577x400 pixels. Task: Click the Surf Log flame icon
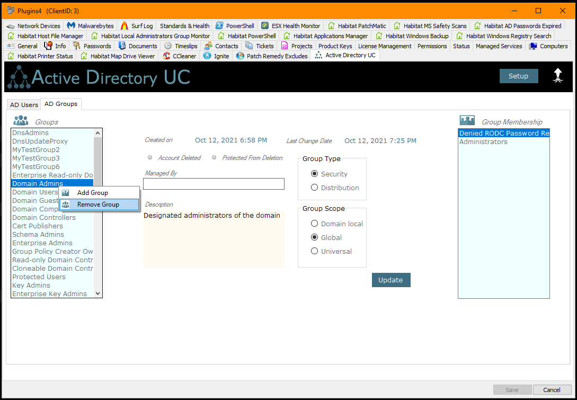(x=125, y=25)
